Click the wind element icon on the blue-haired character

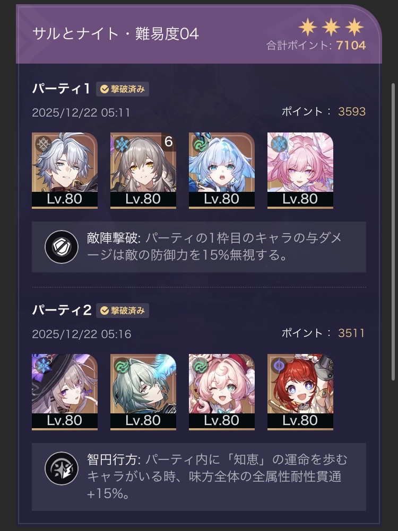[x=201, y=145]
